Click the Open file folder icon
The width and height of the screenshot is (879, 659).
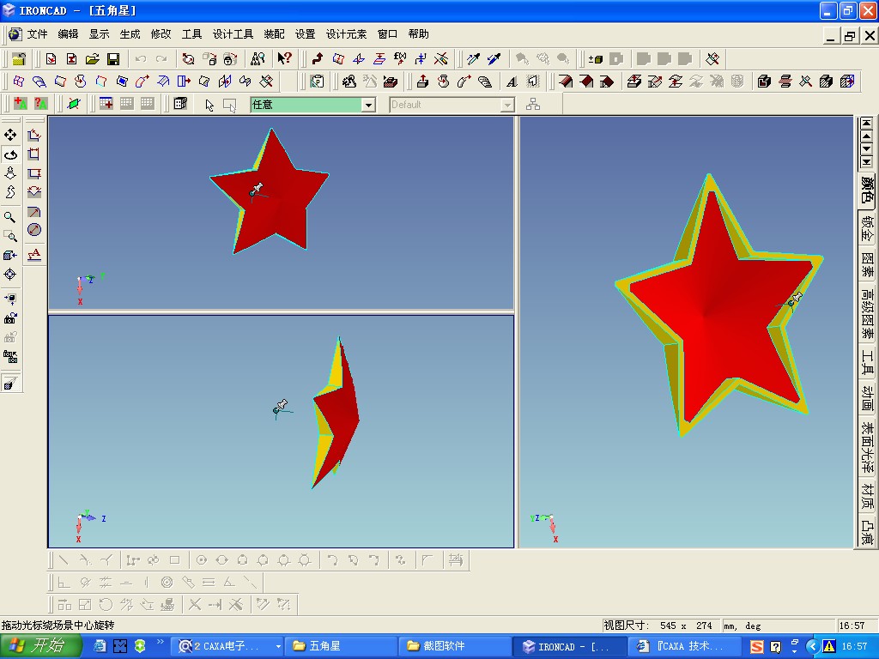(93, 59)
